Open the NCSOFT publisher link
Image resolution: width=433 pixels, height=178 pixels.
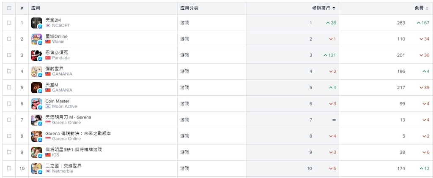pos(61,25)
